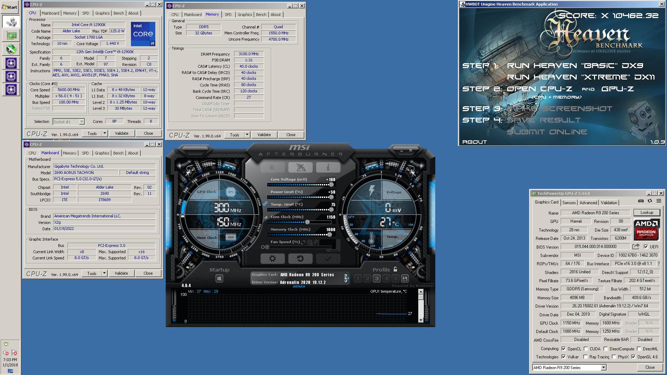Toggle CUDA checkbox in GPU-Z

pos(586,349)
